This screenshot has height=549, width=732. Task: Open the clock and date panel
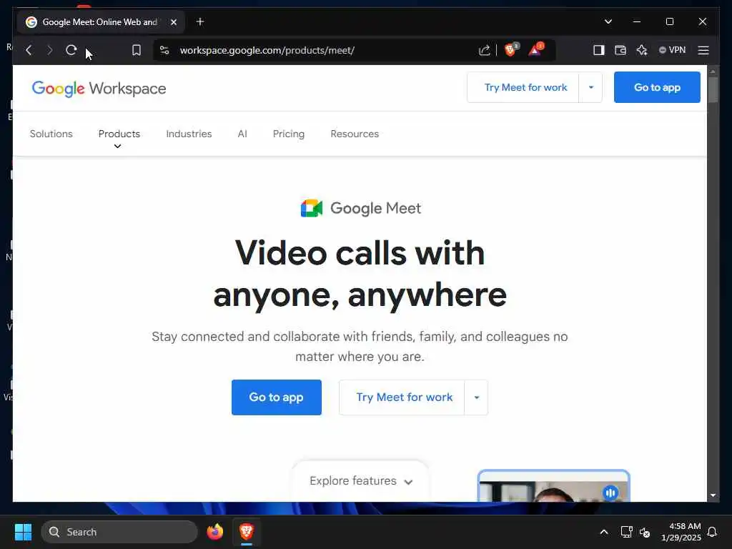coord(681,532)
